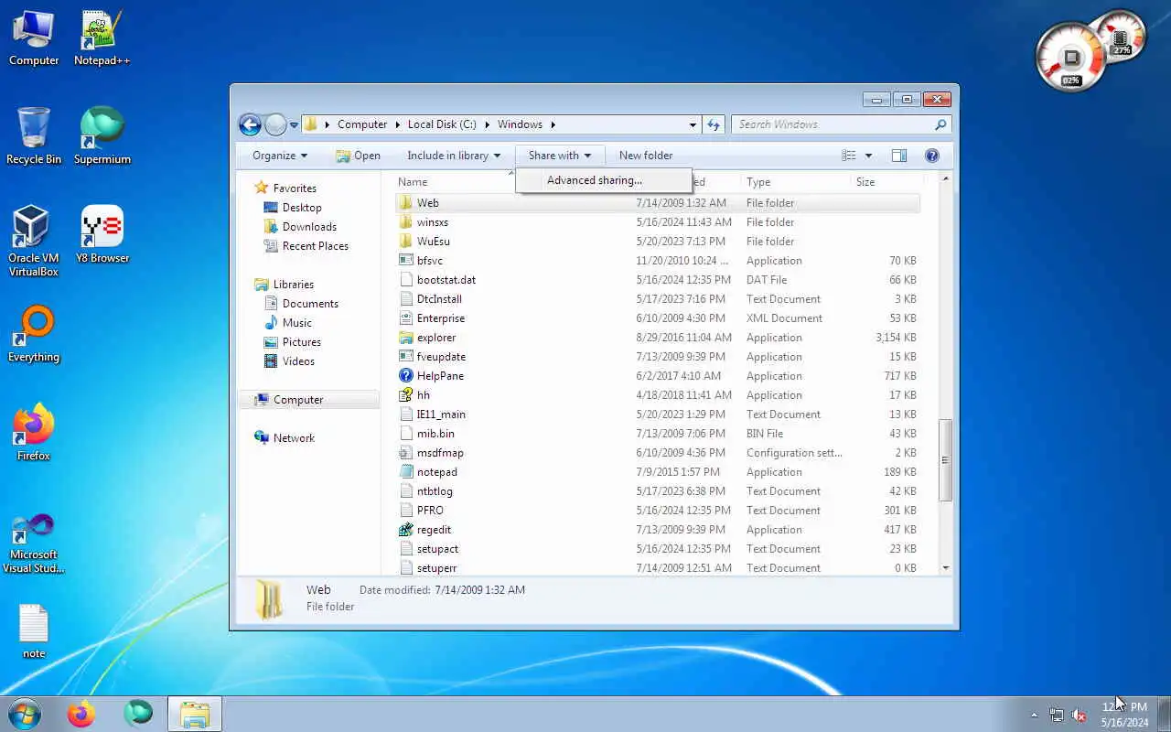Screen dimensions: 1171x732
Task: Select the bfsvc application icon
Action: click(x=406, y=261)
